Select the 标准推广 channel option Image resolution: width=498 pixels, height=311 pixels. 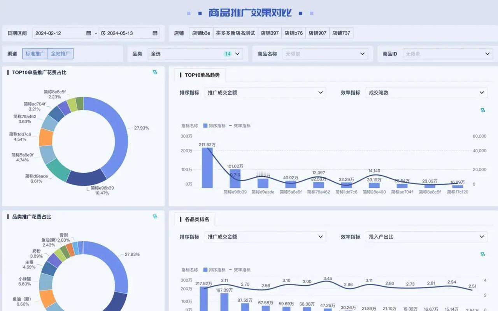35,54
